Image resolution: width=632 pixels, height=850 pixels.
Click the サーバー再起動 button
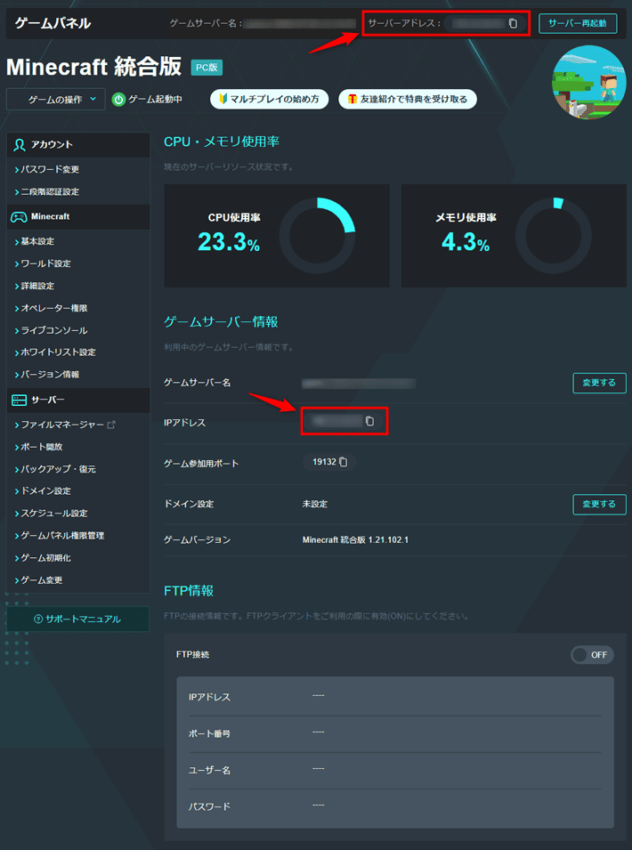tap(578, 23)
